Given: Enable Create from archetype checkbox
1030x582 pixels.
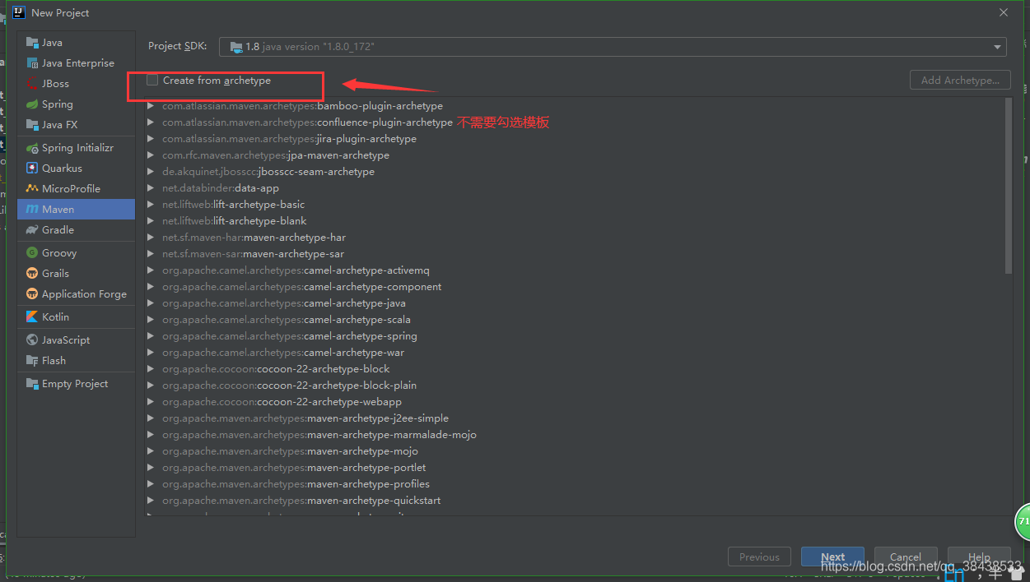Looking at the screenshot, I should (x=152, y=81).
